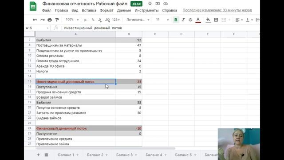The width and height of the screenshot is (284, 160).
Task: Toggle italic formatting
Action: pos(183,20)
